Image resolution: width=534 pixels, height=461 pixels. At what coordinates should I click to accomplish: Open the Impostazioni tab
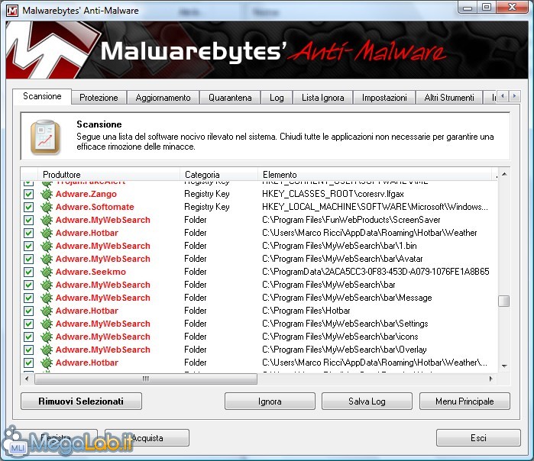coord(384,98)
